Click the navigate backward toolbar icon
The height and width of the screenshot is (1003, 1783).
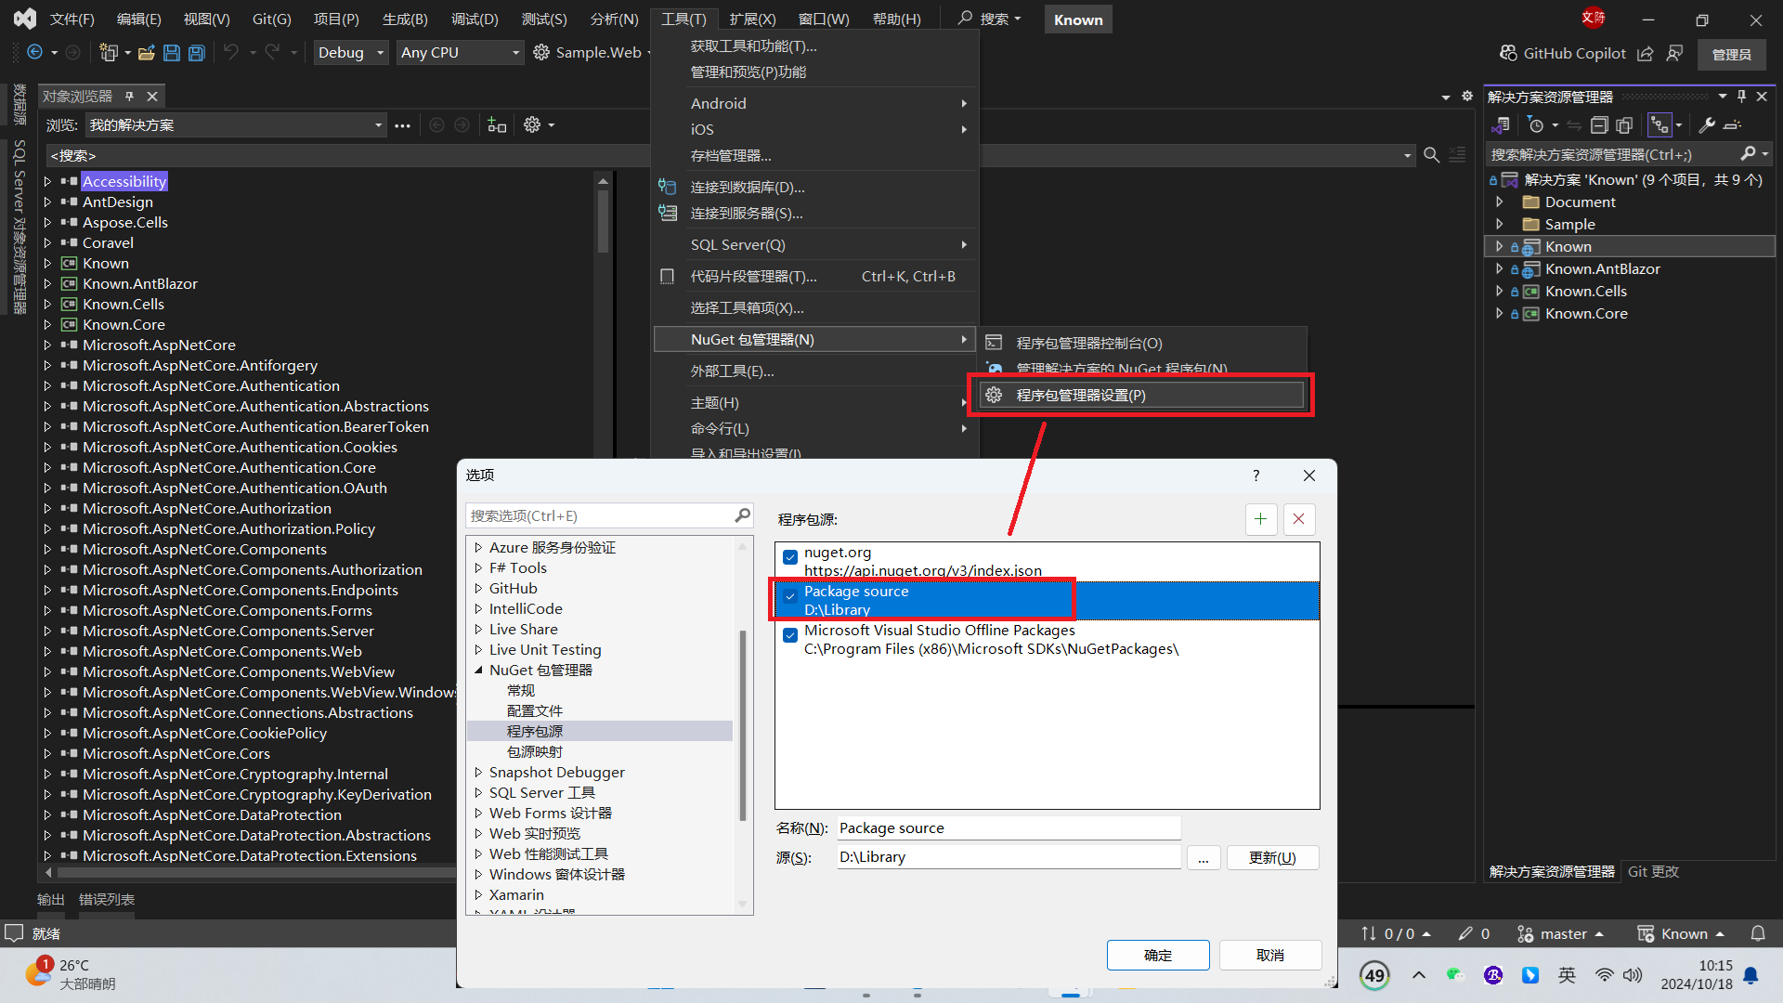coord(34,53)
